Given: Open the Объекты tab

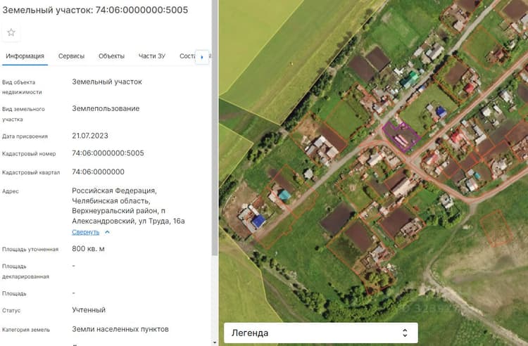Looking at the screenshot, I should 111,56.
